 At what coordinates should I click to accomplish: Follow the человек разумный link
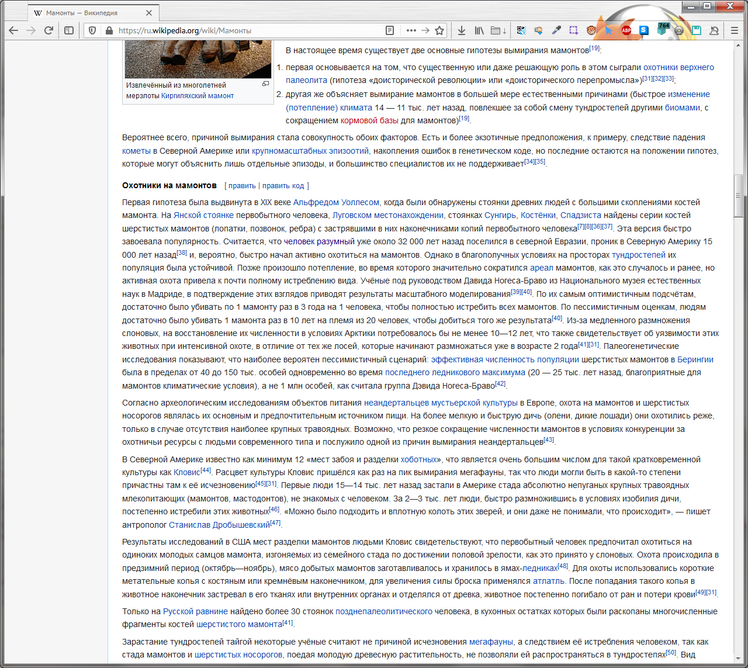point(319,241)
